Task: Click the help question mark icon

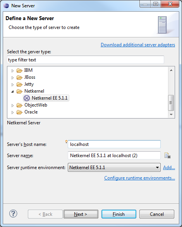Action: pyautogui.click(x=13, y=214)
